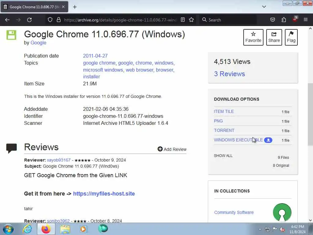
Task: Click the padlock site security icon
Action: click(x=58, y=20)
